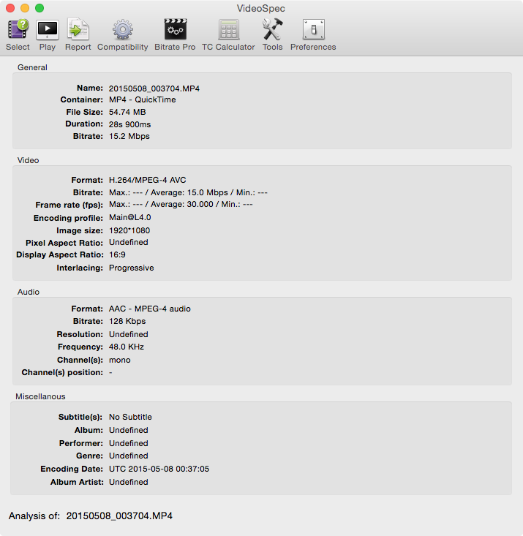523x536 pixels.
Task: Open the Compatibility gear icon
Action: tap(122, 30)
